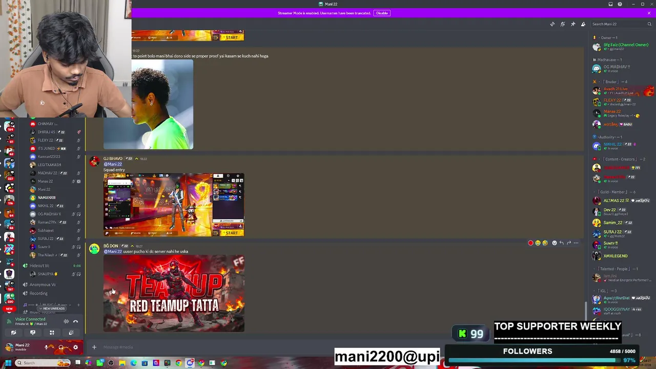Toggle headphone deafen in user panel
656x369 pixels.
(x=61, y=347)
